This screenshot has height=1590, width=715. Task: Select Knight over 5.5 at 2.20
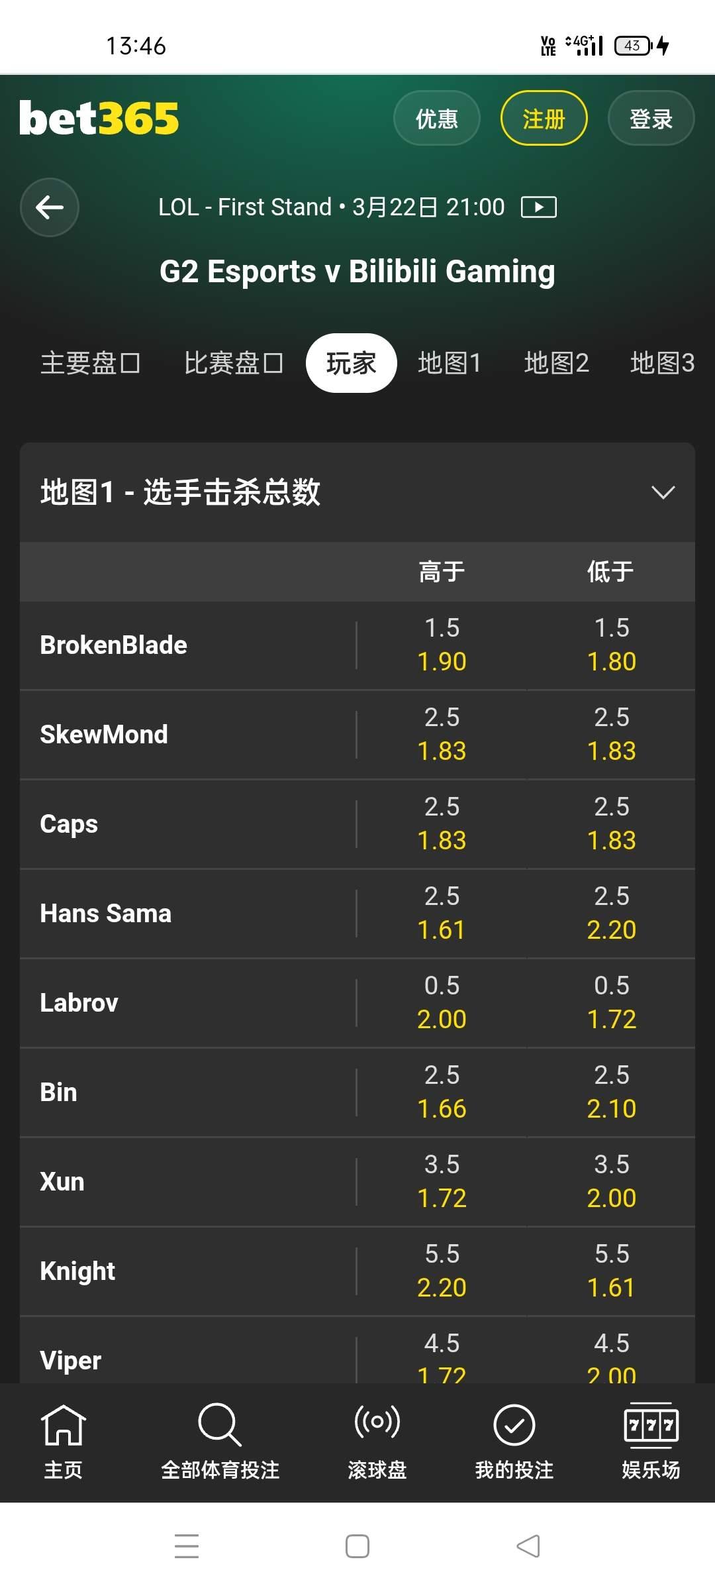click(x=442, y=1271)
